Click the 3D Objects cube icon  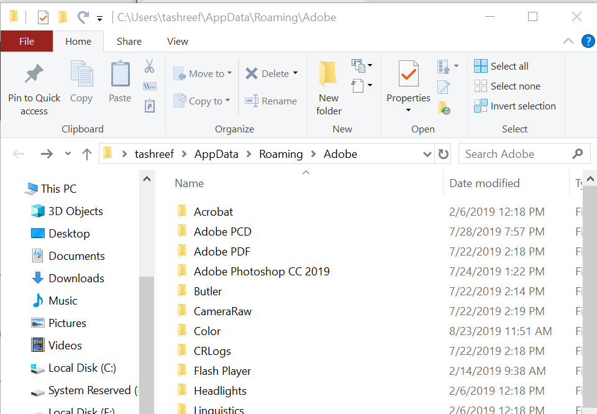coord(38,211)
